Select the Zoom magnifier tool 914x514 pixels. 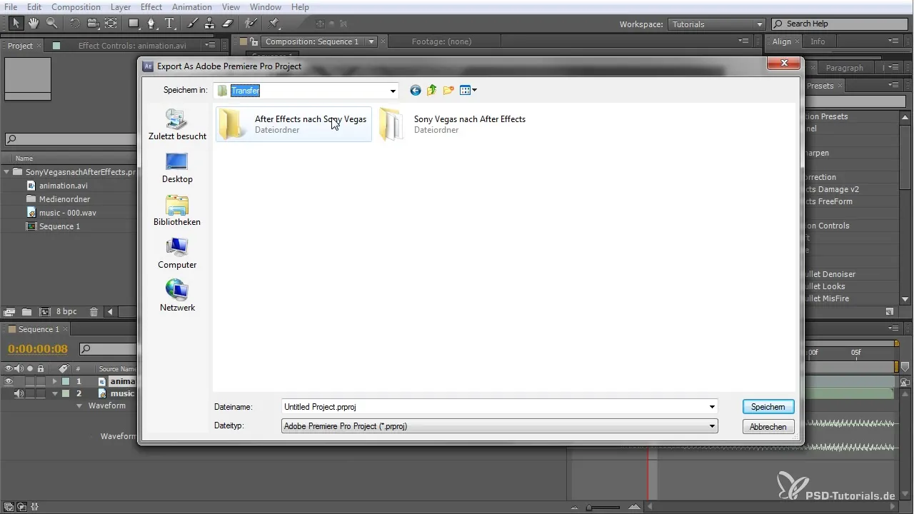pyautogui.click(x=51, y=24)
